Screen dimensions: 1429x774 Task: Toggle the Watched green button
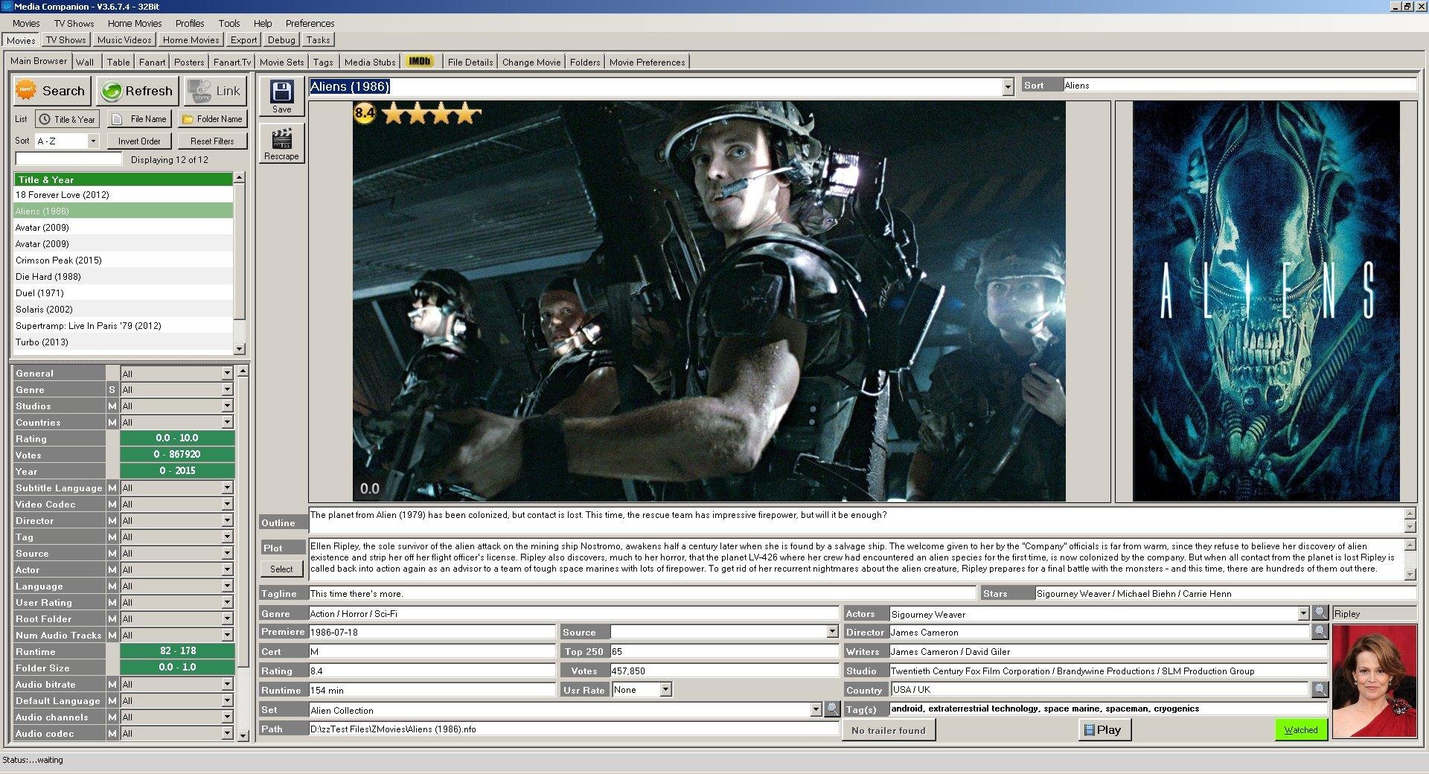coord(1301,730)
